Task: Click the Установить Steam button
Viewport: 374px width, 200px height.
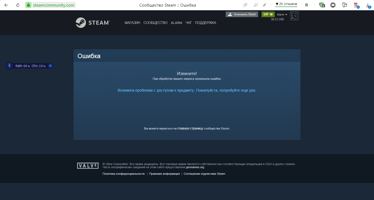Action: (242, 14)
